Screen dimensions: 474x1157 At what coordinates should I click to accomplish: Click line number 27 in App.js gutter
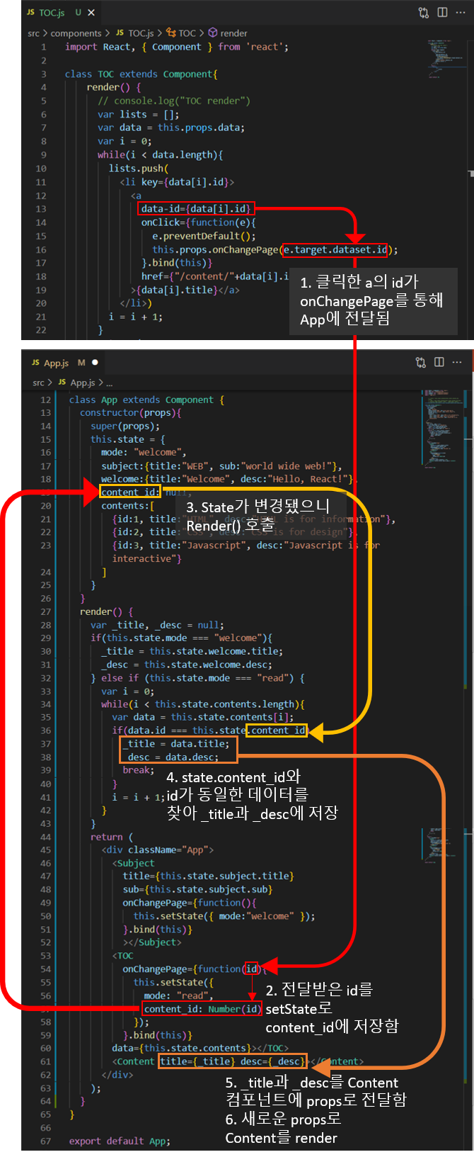point(45,611)
